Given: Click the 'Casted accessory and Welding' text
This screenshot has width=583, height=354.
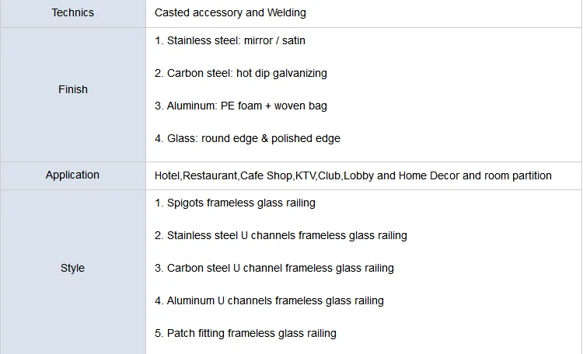Looking at the screenshot, I should (230, 12).
